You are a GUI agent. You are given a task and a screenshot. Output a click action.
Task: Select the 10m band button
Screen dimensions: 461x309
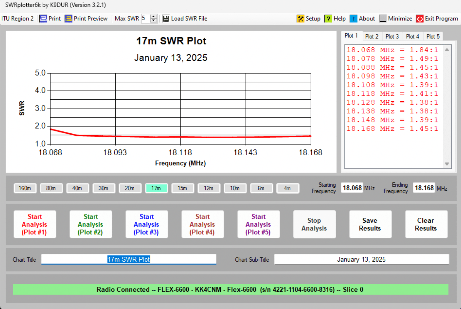tap(235, 188)
